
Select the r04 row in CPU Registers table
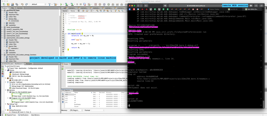[95, 94]
